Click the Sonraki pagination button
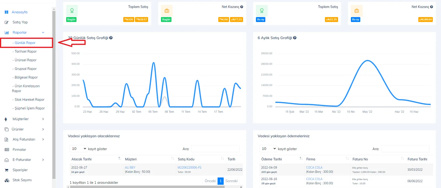 [232, 181]
